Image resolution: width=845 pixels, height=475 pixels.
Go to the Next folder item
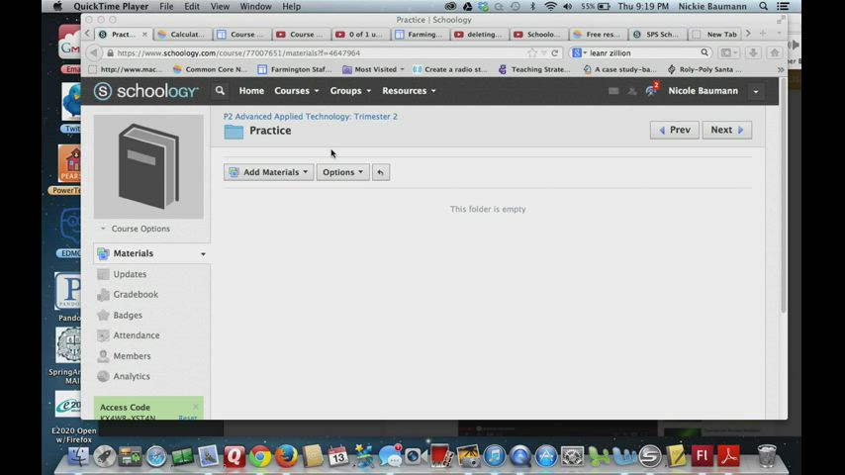point(726,130)
